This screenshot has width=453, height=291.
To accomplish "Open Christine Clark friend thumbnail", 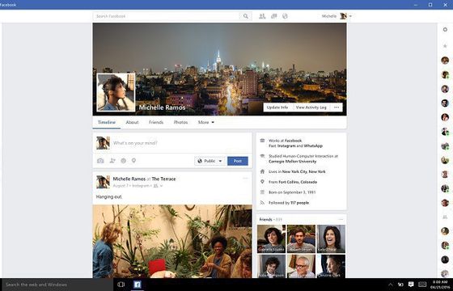I will tap(331, 266).
